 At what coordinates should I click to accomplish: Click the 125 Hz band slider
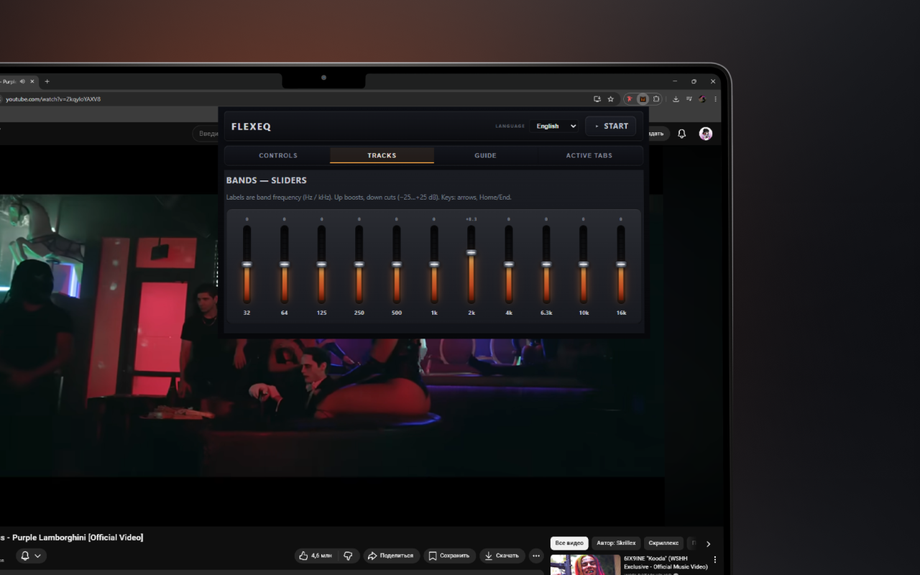pyautogui.click(x=321, y=264)
